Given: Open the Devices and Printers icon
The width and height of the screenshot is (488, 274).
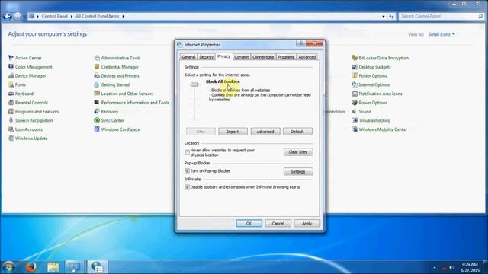Looking at the screenshot, I should (x=97, y=76).
